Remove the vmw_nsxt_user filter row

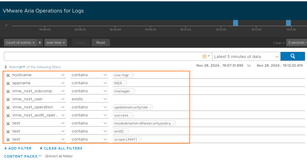tap(8, 99)
